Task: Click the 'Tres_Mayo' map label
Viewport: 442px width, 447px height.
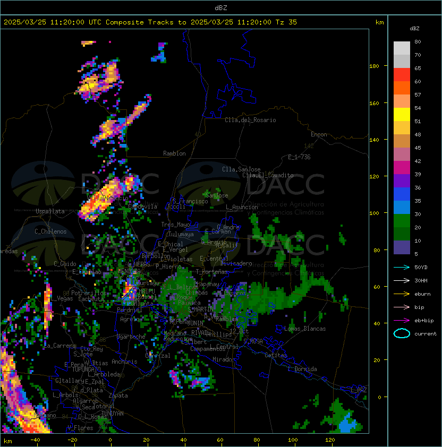Action: coord(175,225)
